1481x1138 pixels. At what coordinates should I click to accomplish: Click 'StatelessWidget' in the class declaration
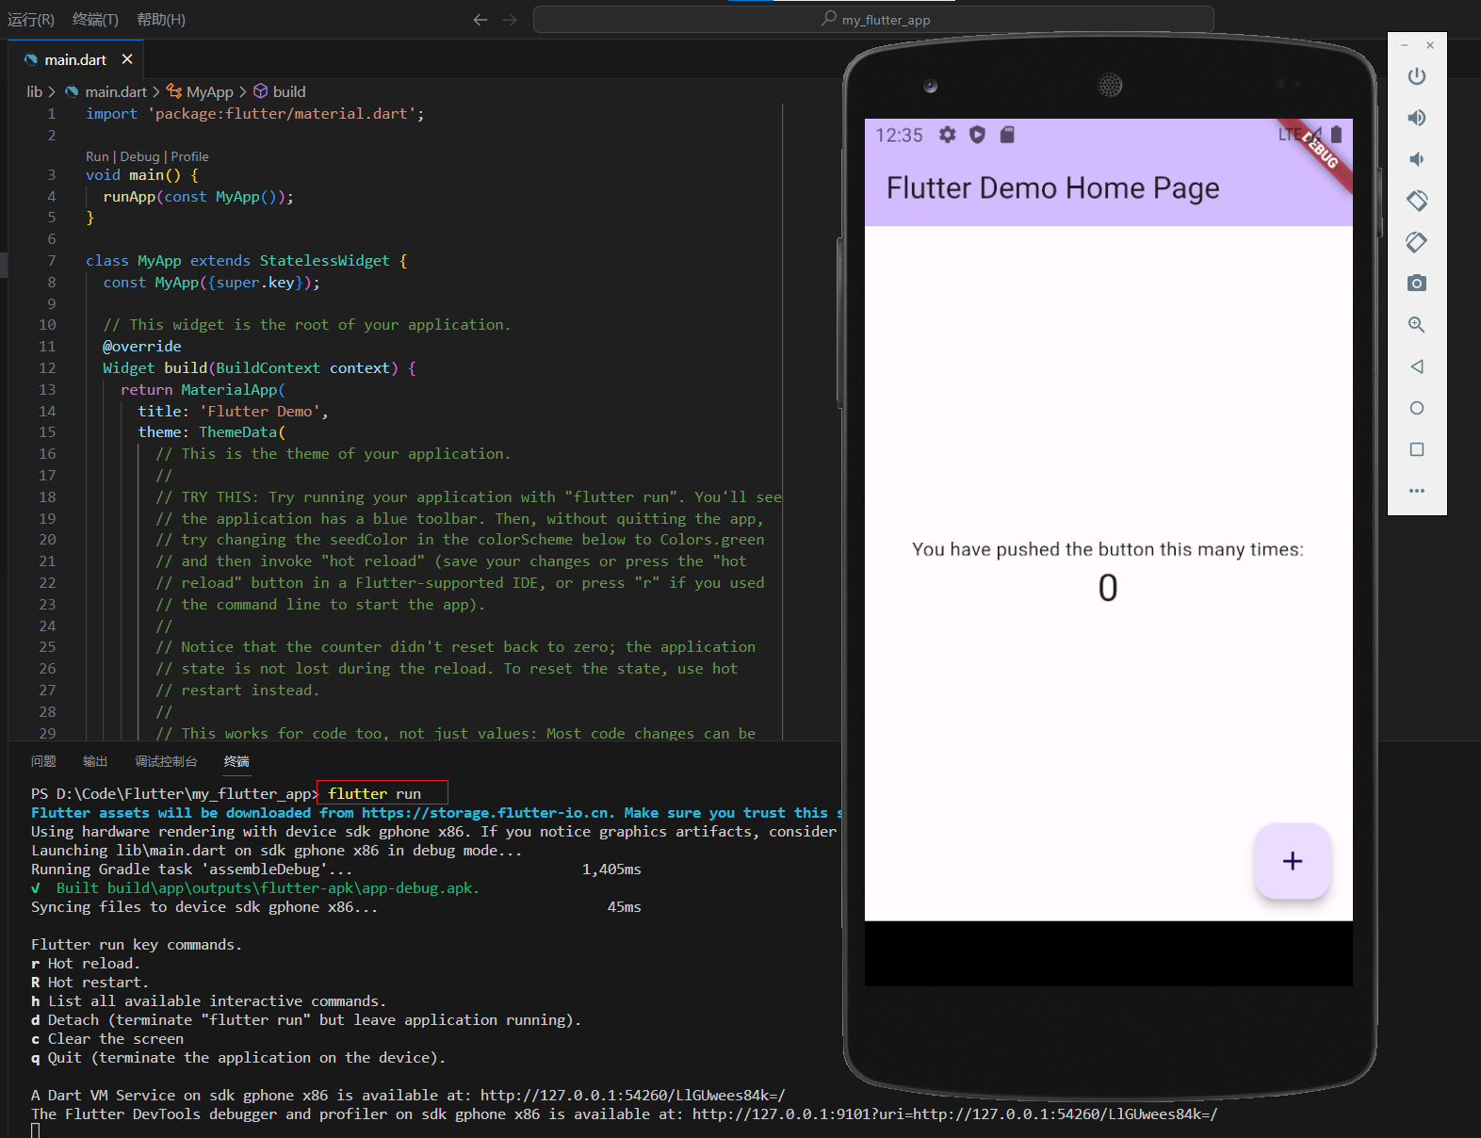[324, 261]
